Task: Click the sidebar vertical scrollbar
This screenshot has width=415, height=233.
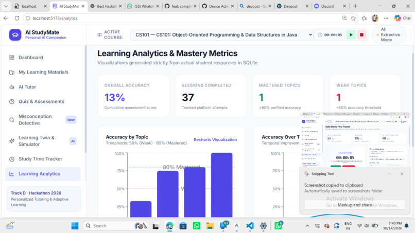Action: (x=85, y=99)
